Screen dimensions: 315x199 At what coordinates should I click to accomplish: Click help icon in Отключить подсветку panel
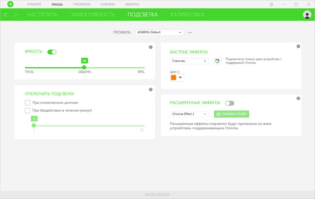(150, 89)
